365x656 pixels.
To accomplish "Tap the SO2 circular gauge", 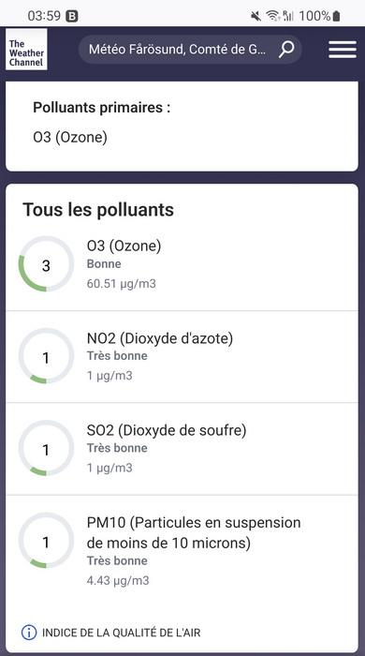I will (x=47, y=448).
